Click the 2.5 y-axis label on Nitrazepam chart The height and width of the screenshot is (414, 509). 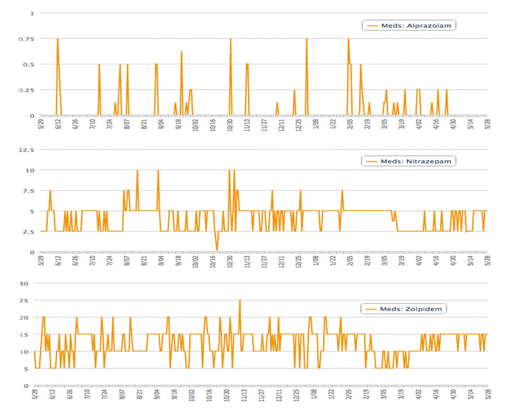pyautogui.click(x=28, y=232)
